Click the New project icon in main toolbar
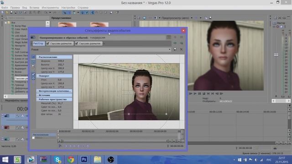Image resolution: width=292 pixels, height=164 pixels. pyautogui.click(x=3, y=12)
